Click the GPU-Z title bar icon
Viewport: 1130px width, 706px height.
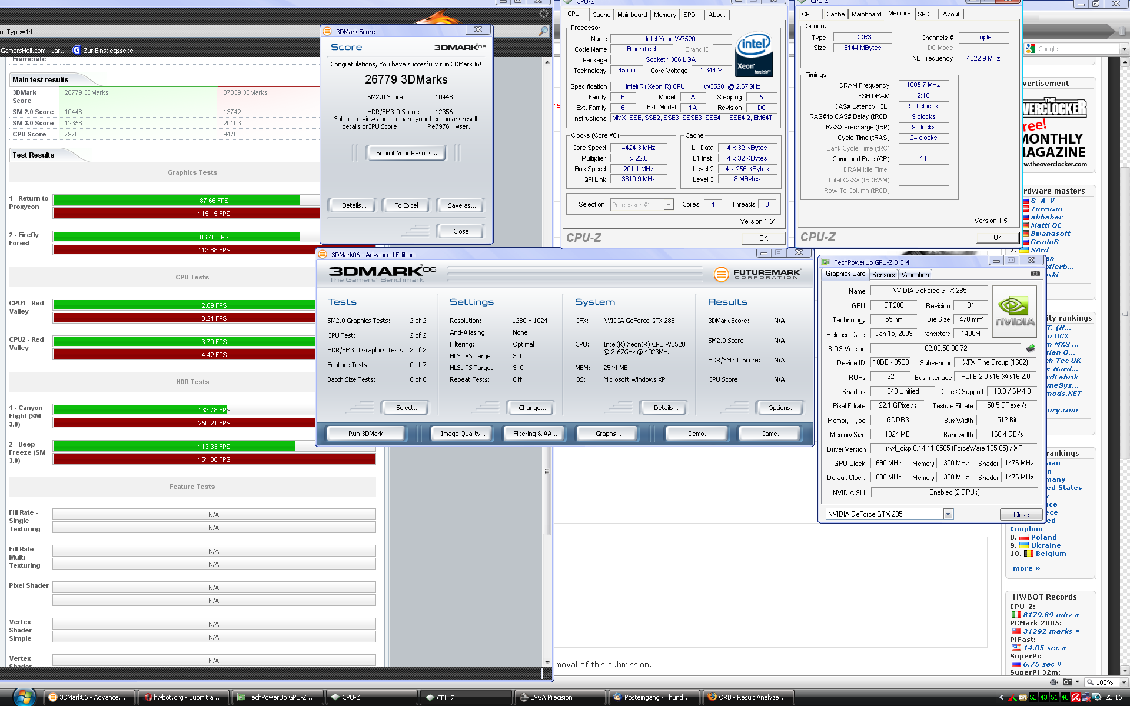pos(826,262)
